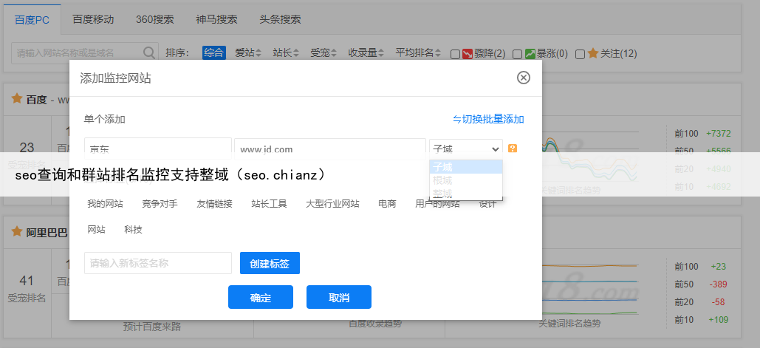This screenshot has height=348, width=760.
Task: Check the 关注(12) filter checkbox
Action: click(581, 54)
